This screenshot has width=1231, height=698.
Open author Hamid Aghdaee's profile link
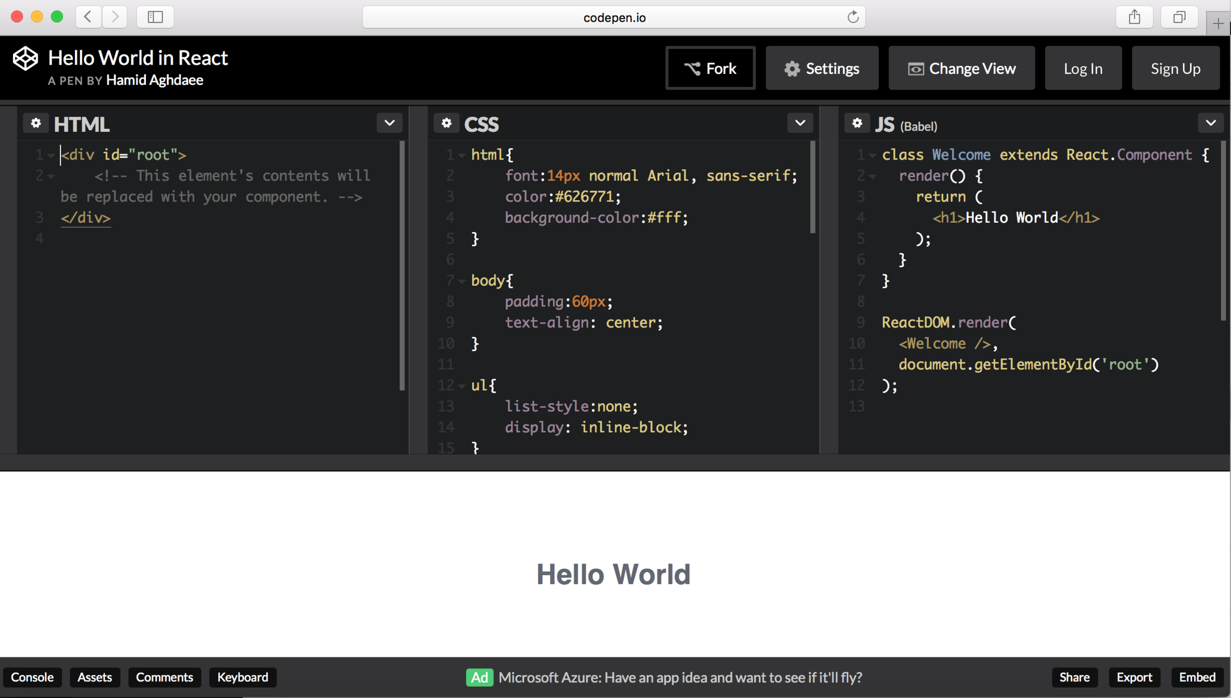click(x=154, y=80)
